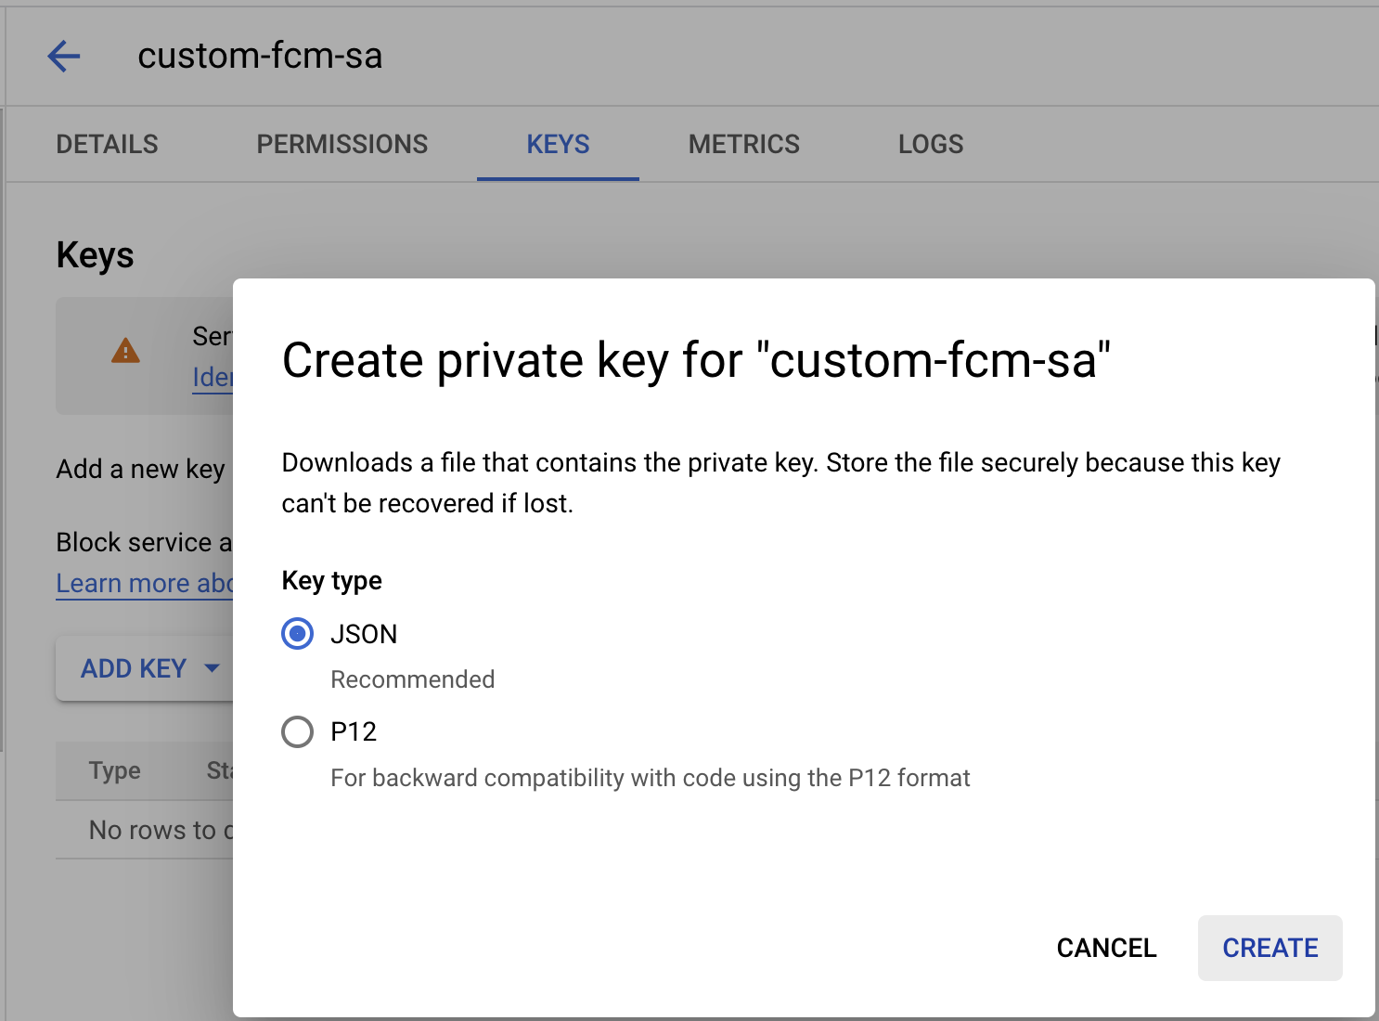Click the orange warning triangle icon
Image resolution: width=1379 pixels, height=1021 pixels.
coord(125,352)
